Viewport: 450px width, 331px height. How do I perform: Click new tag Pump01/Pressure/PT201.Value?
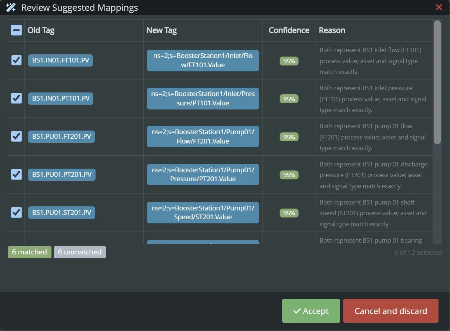(x=203, y=175)
